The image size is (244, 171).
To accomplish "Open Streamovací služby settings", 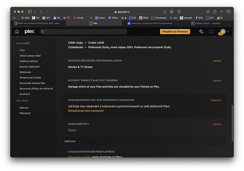I will (x=30, y=78).
